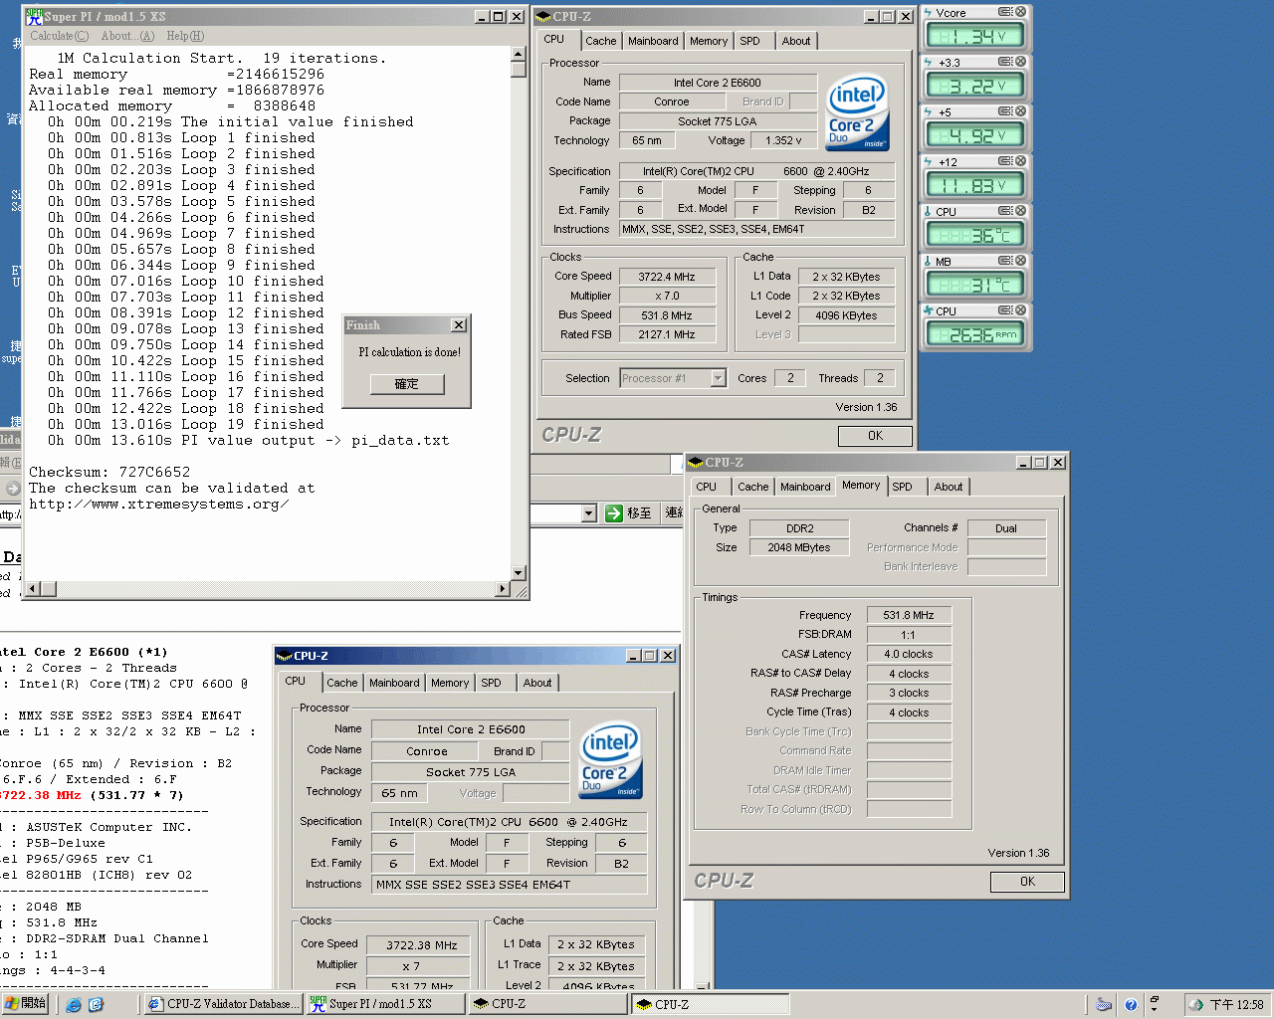
Task: Switch to Cache tab in top CPU-Z
Action: click(x=600, y=41)
